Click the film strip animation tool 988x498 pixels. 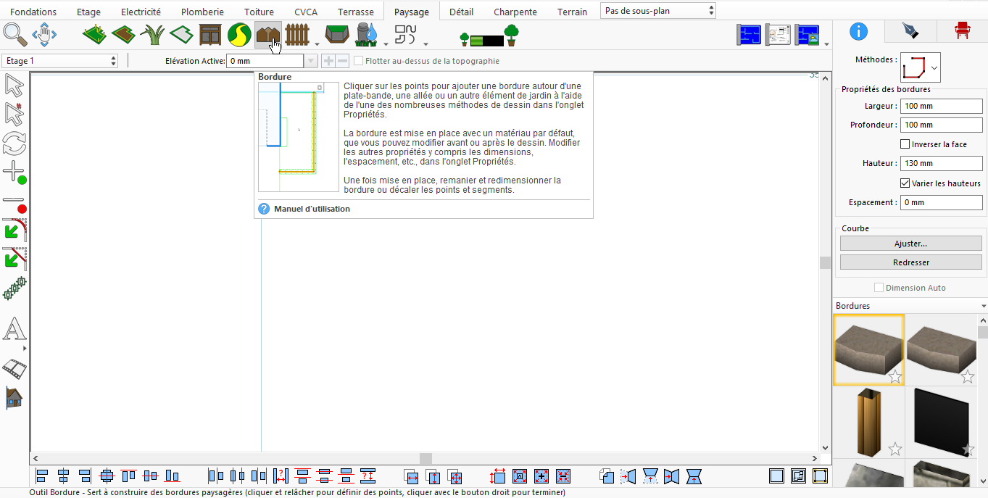[x=14, y=368]
